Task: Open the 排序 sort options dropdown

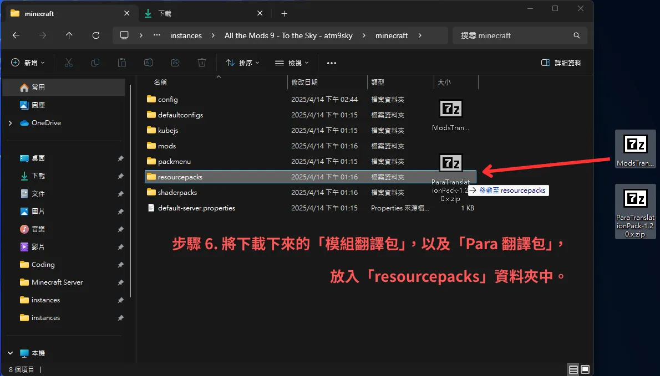Action: pos(242,63)
